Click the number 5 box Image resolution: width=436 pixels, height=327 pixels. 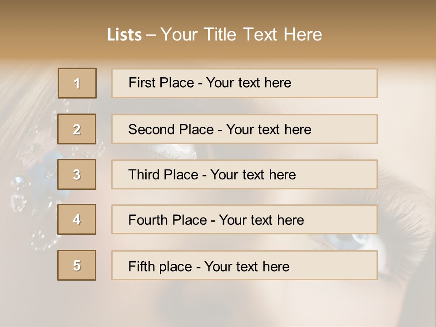(x=77, y=265)
